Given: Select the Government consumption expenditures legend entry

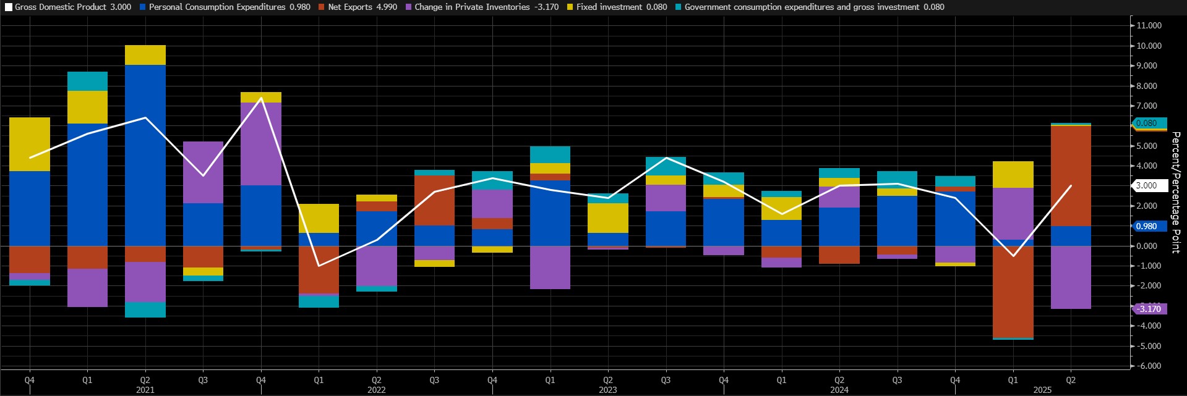Looking at the screenshot, I should click(x=810, y=7).
